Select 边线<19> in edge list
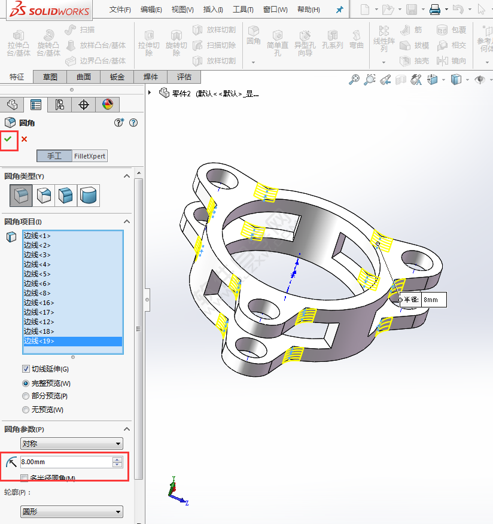Viewport: 493px width, 524px height. (x=72, y=341)
